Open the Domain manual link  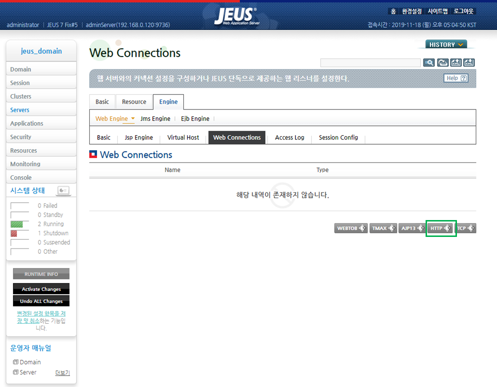click(30, 362)
